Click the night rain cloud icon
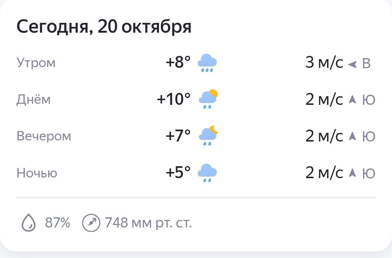392x258 pixels. pyautogui.click(x=207, y=173)
